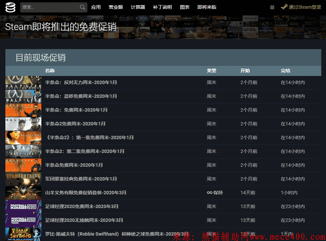Screen dimensions: 326x241
Task: Open 半条命:蓝移免费周末-2020年1月 link
Action: [x=81, y=96]
